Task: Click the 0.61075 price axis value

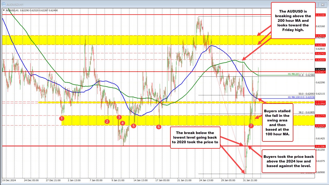Action: click(321, 161)
